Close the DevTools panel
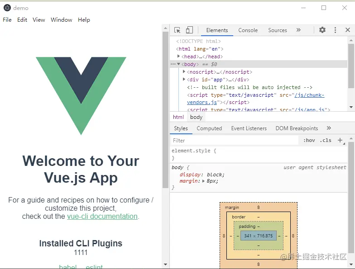Viewport: 355px width, 269px height. point(348,30)
